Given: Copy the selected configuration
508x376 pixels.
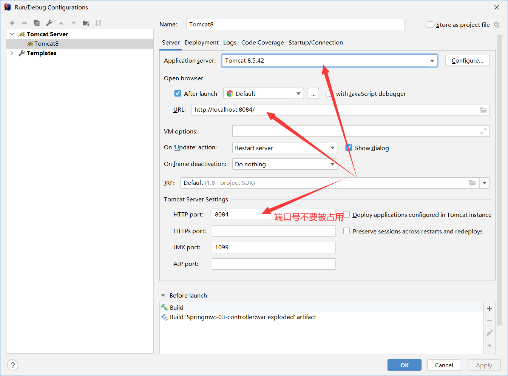Looking at the screenshot, I should tap(37, 23).
